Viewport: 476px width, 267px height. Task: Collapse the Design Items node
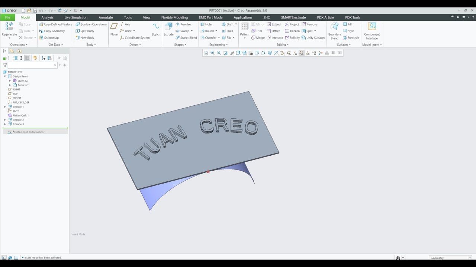pos(5,76)
